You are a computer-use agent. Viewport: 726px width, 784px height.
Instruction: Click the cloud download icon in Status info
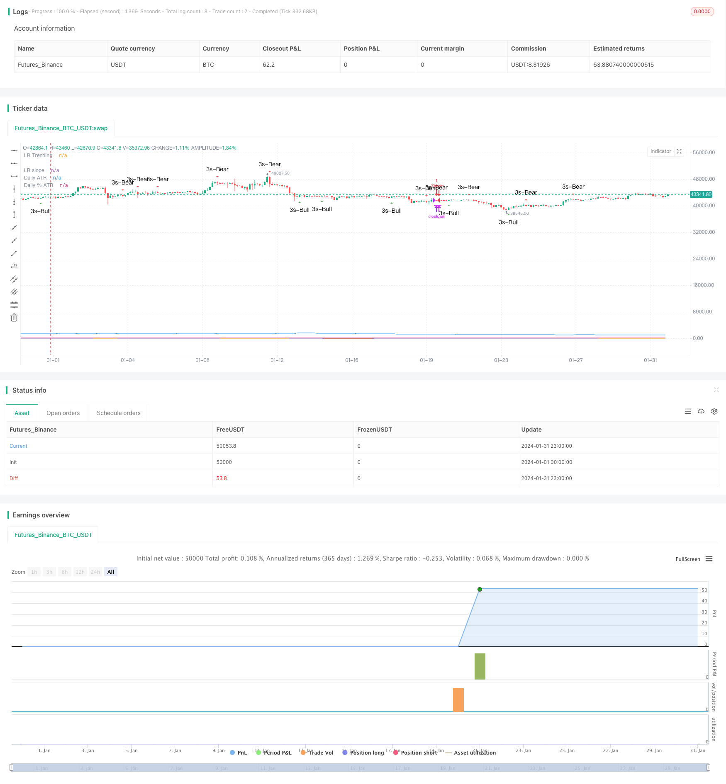(701, 411)
